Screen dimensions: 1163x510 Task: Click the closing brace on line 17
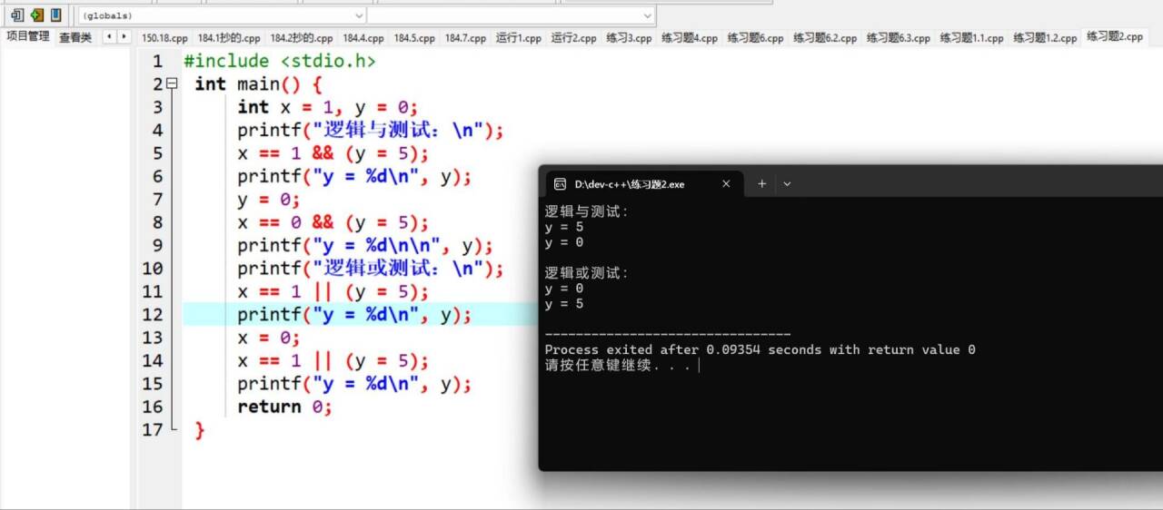pos(200,430)
